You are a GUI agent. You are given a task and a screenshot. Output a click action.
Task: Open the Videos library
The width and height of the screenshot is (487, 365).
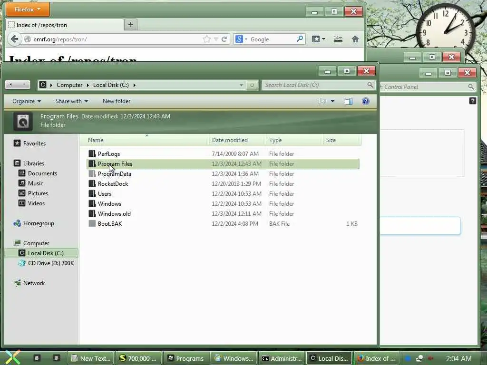[x=36, y=203]
